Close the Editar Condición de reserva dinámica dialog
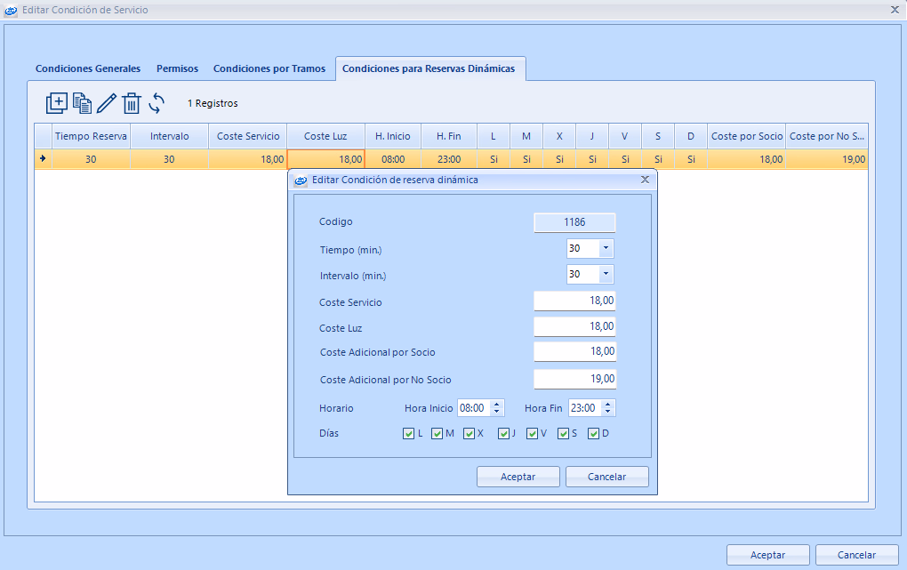Viewport: 907px width, 570px height. 645,180
